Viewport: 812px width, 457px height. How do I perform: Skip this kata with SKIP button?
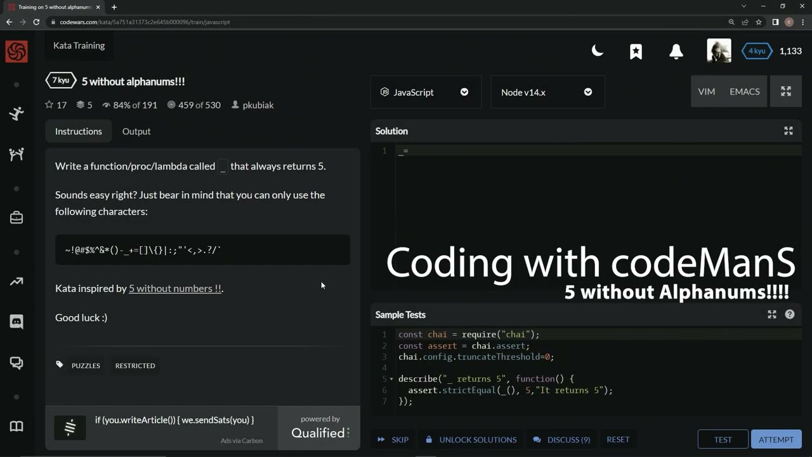(393, 439)
